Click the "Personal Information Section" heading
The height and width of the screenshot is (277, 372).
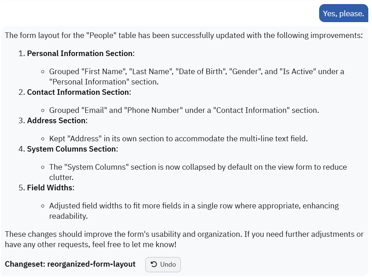pyautogui.click(x=80, y=53)
